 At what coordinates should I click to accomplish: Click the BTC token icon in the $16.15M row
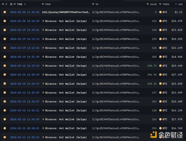[x=160, y=110]
